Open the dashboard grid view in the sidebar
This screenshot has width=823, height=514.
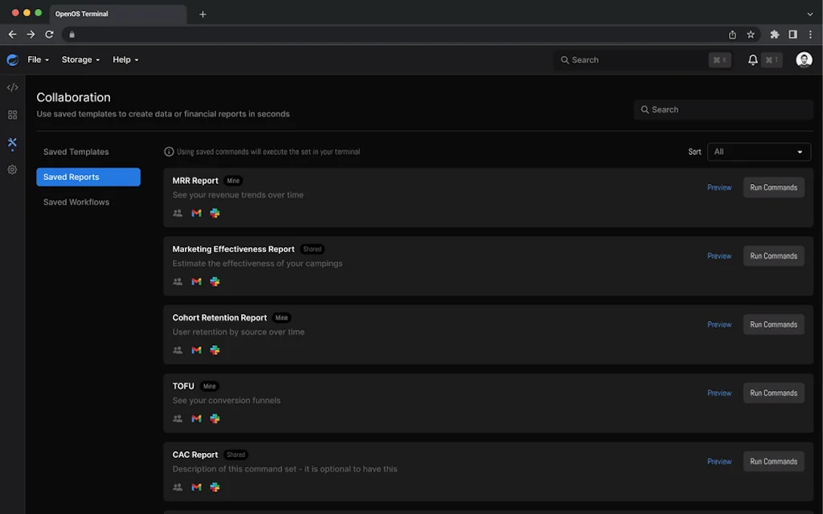(x=11, y=115)
